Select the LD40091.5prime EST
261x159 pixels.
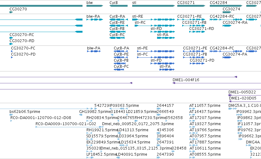118,157
